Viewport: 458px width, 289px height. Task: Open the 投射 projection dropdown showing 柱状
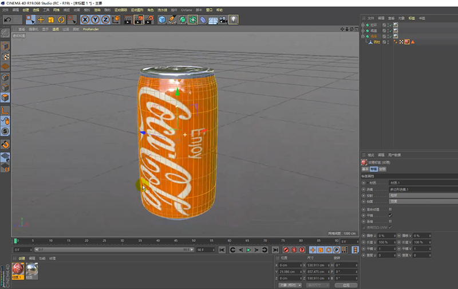(423, 196)
